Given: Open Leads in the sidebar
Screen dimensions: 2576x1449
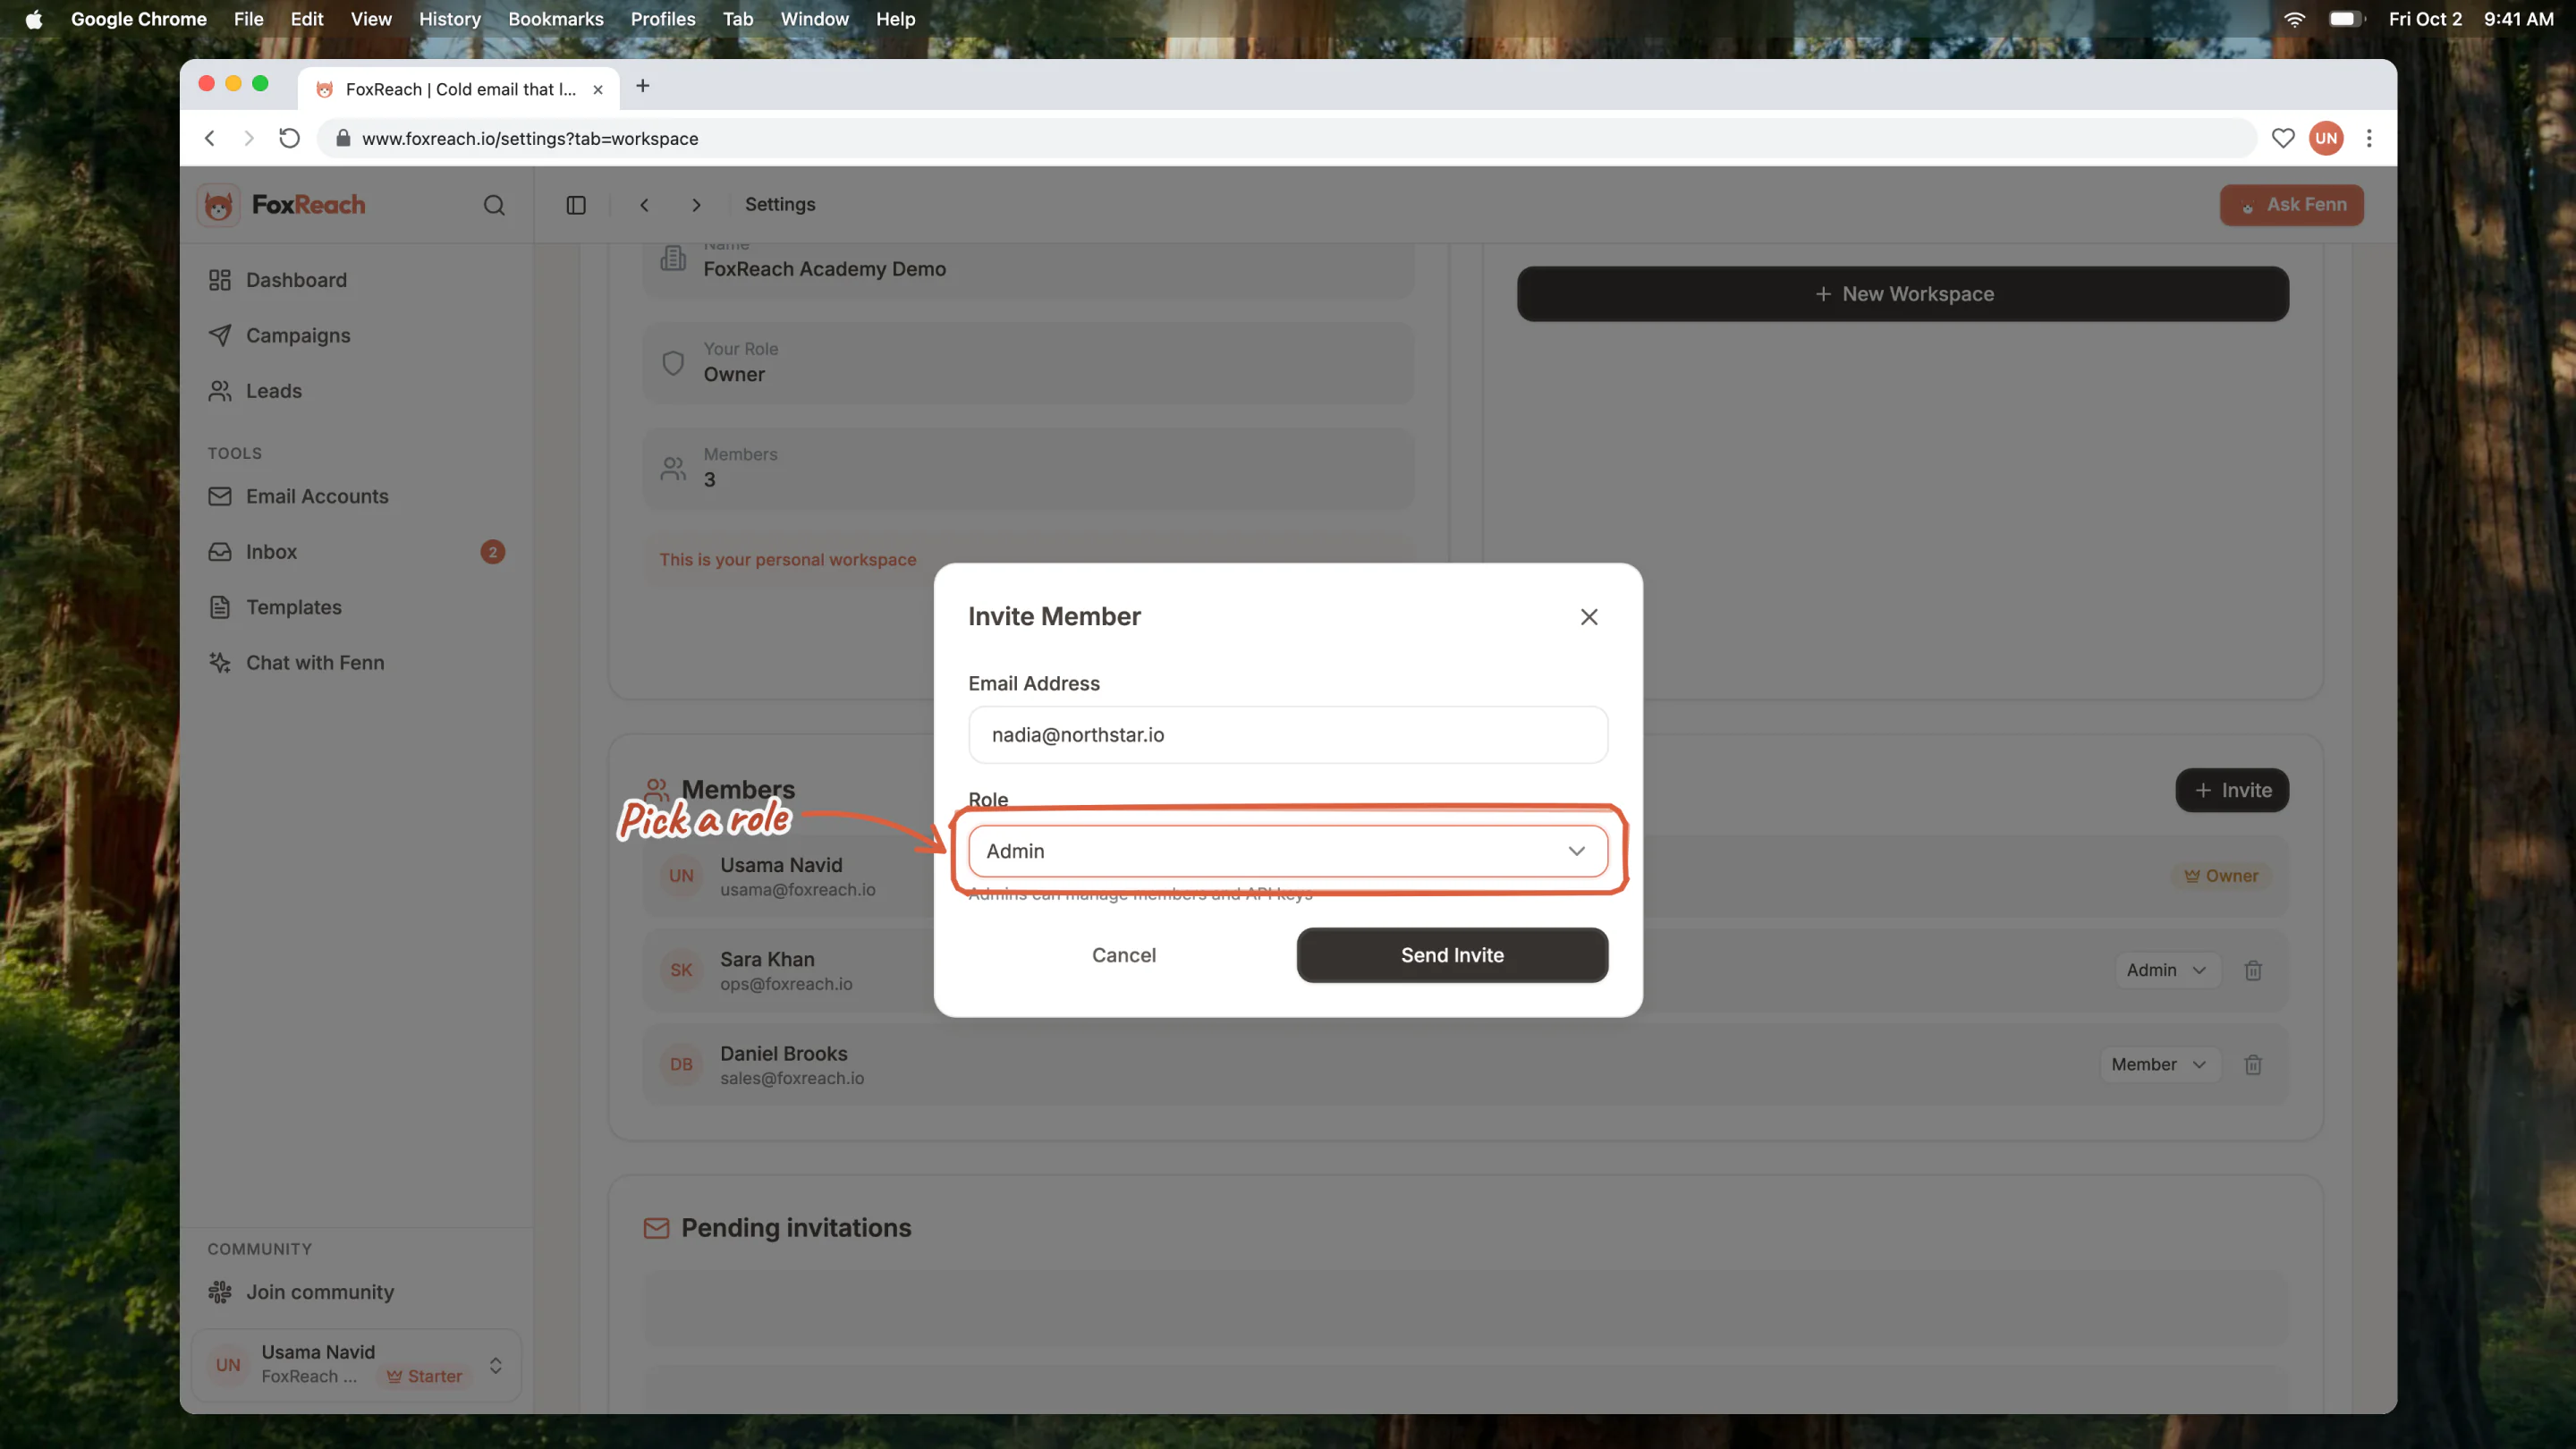Looking at the screenshot, I should click(x=274, y=391).
